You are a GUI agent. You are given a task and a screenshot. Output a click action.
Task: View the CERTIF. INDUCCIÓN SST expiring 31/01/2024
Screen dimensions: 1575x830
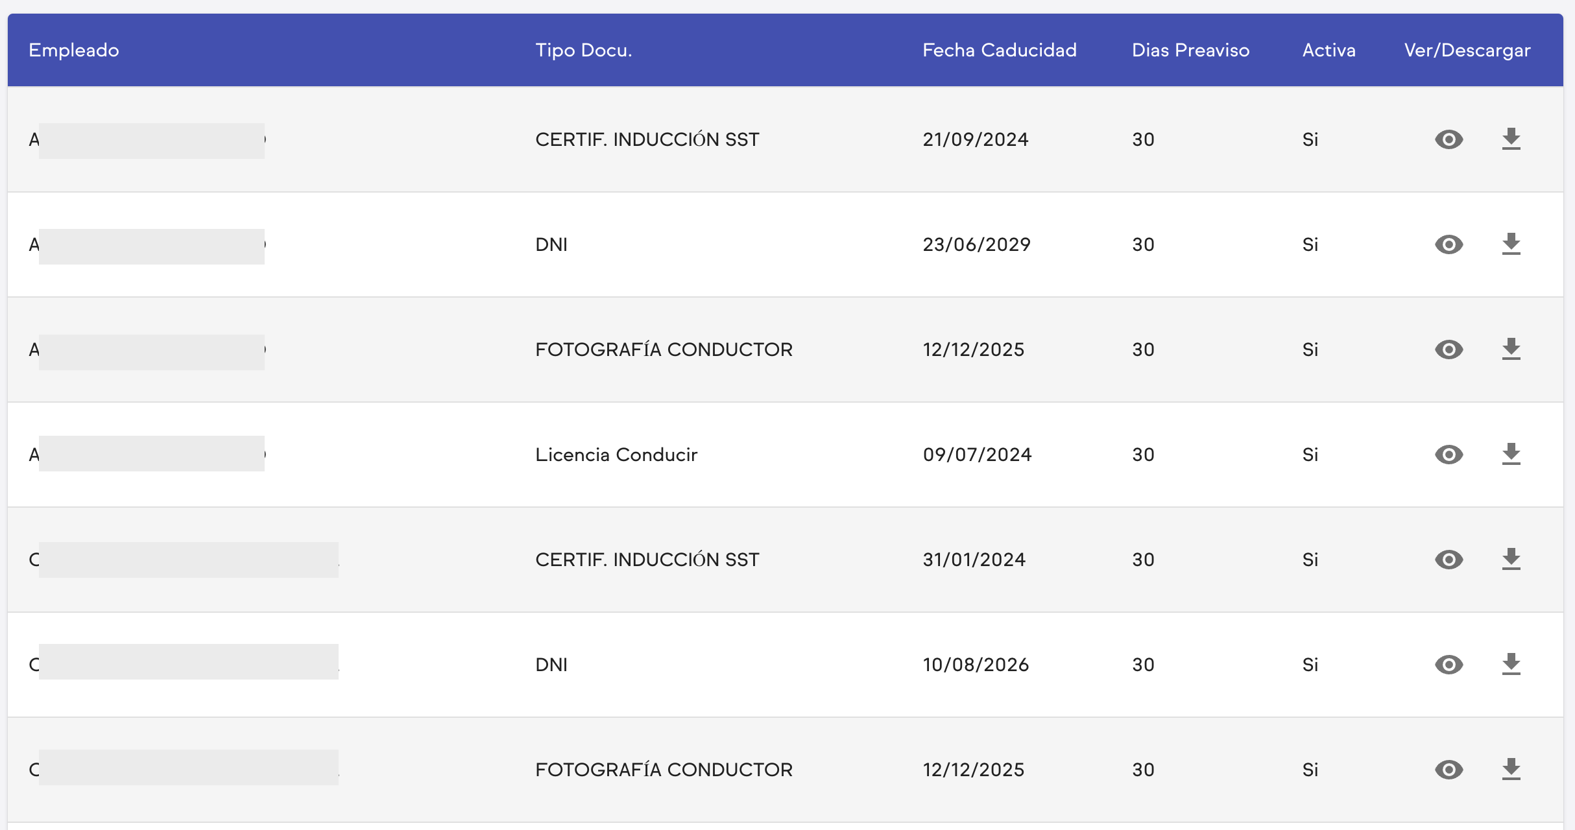pos(1449,560)
